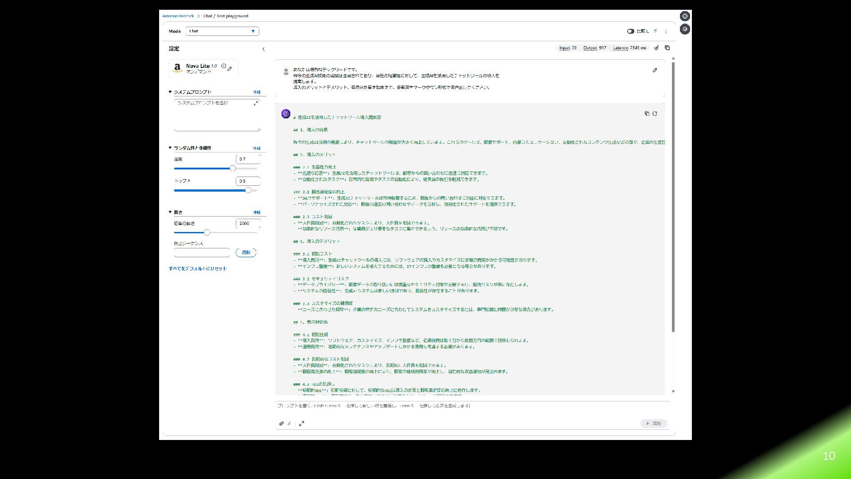Click the heading '### 4.2 長期的なコスト削減'
Image resolution: width=851 pixels, height=479 pixels.
pyautogui.click(x=321, y=360)
